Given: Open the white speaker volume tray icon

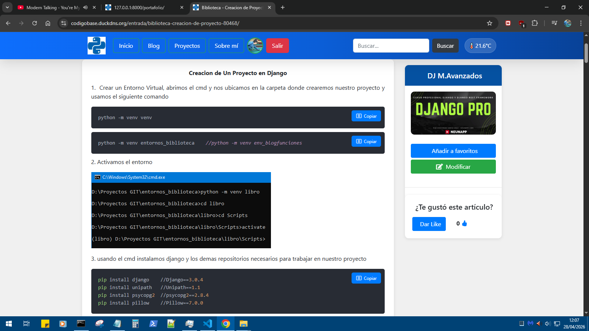Looking at the screenshot, I should [x=548, y=324].
